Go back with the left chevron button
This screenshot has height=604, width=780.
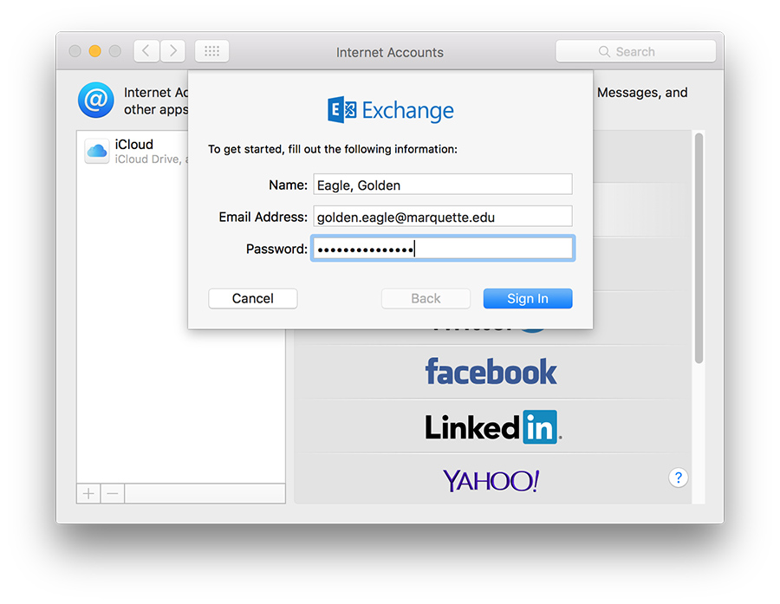coord(146,52)
